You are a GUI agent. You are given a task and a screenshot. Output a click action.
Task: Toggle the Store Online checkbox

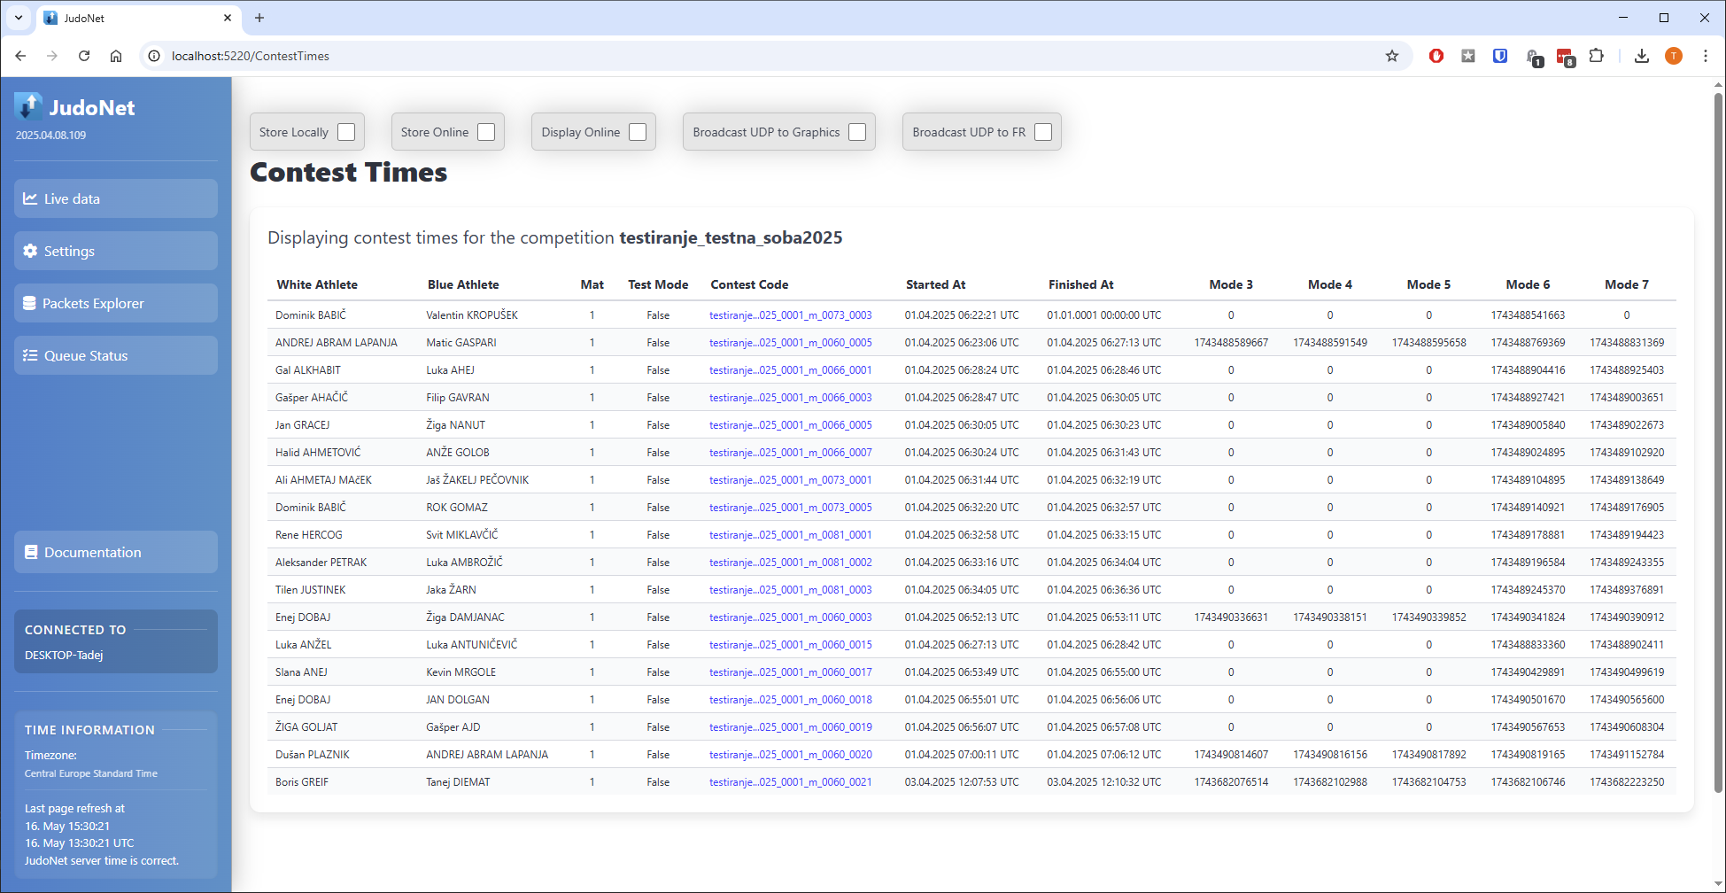coord(486,132)
